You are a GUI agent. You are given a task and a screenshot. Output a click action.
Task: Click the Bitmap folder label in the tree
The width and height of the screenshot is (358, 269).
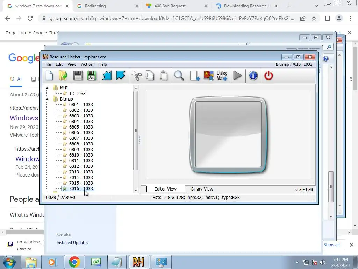tap(66, 99)
